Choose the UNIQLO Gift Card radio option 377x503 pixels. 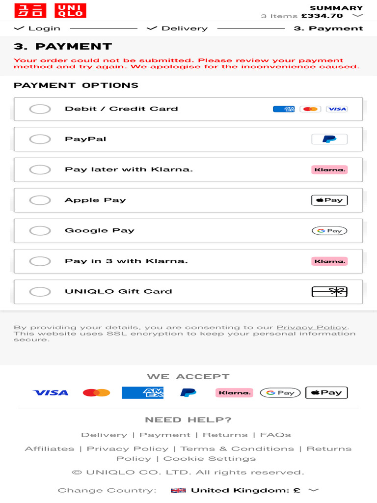[x=40, y=292]
